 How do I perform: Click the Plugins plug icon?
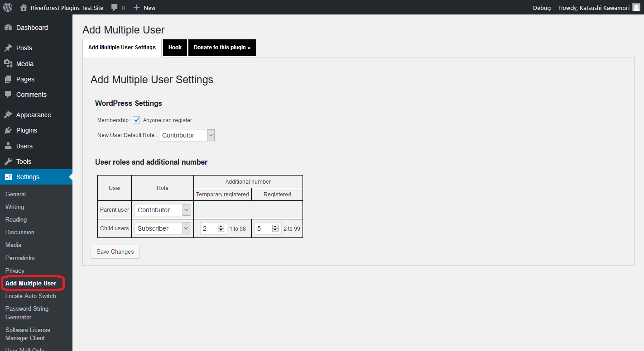point(8,130)
